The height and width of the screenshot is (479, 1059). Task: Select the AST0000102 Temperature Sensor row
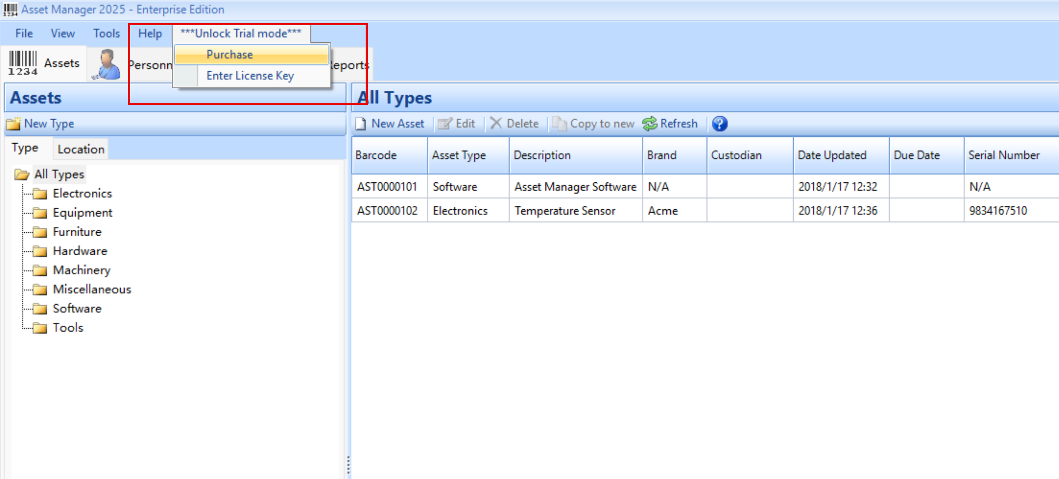click(x=564, y=211)
